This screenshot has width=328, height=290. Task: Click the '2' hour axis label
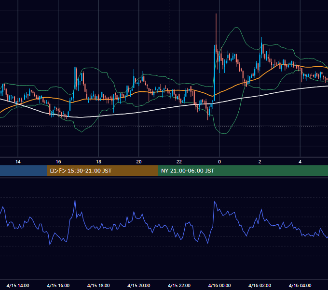(260, 162)
